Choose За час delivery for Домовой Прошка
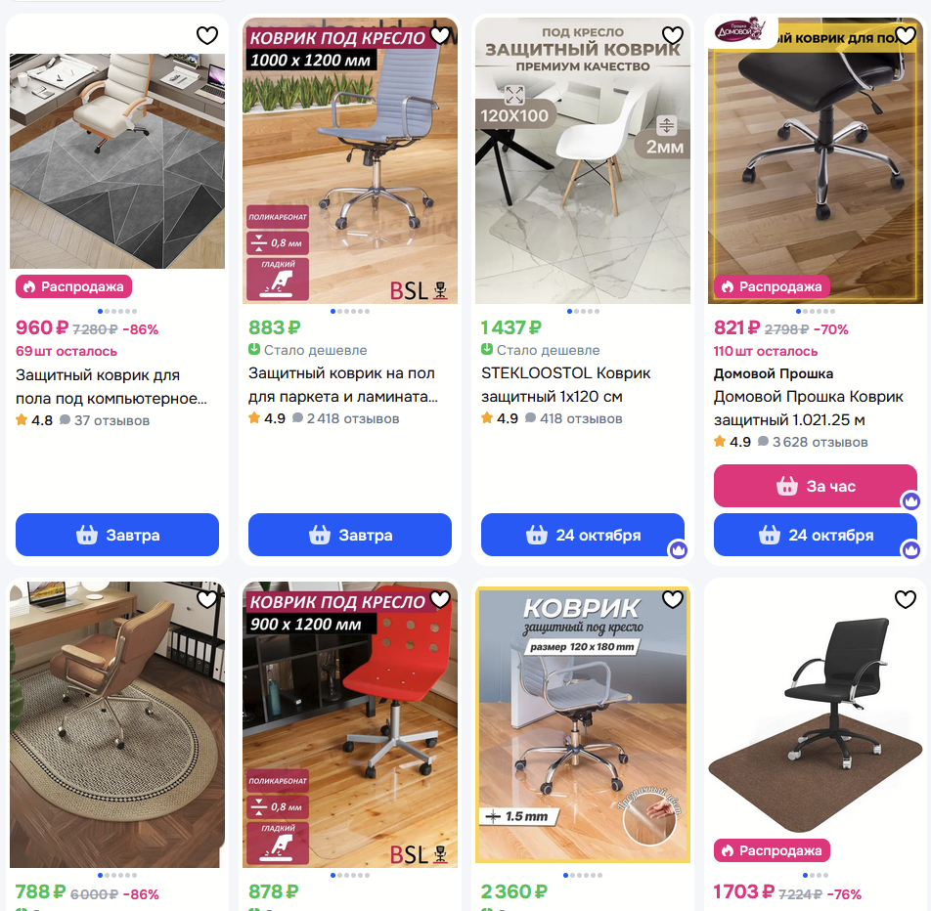This screenshot has width=931, height=911. pos(816,486)
